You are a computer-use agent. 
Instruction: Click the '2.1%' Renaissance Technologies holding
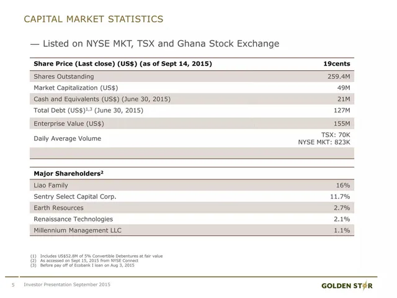[x=342, y=219]
